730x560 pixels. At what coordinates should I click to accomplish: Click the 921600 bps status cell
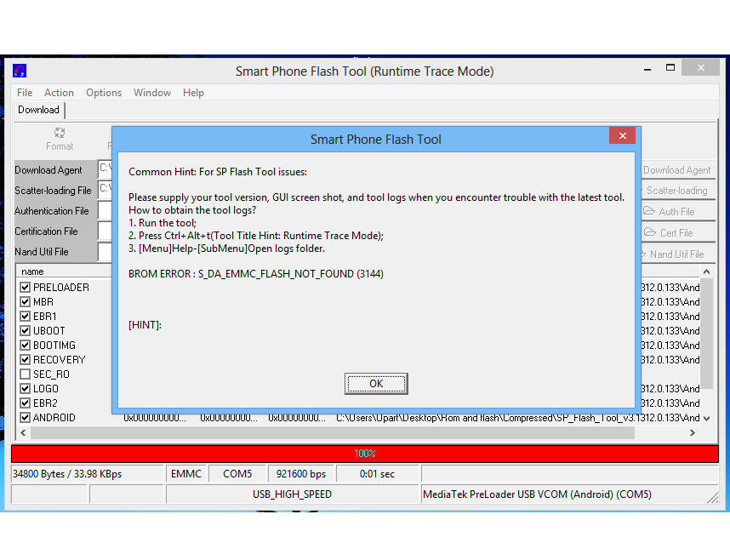300,474
